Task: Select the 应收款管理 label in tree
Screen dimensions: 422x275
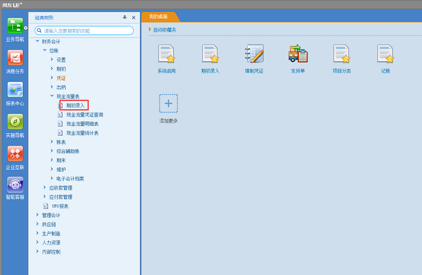Action: click(x=61, y=188)
